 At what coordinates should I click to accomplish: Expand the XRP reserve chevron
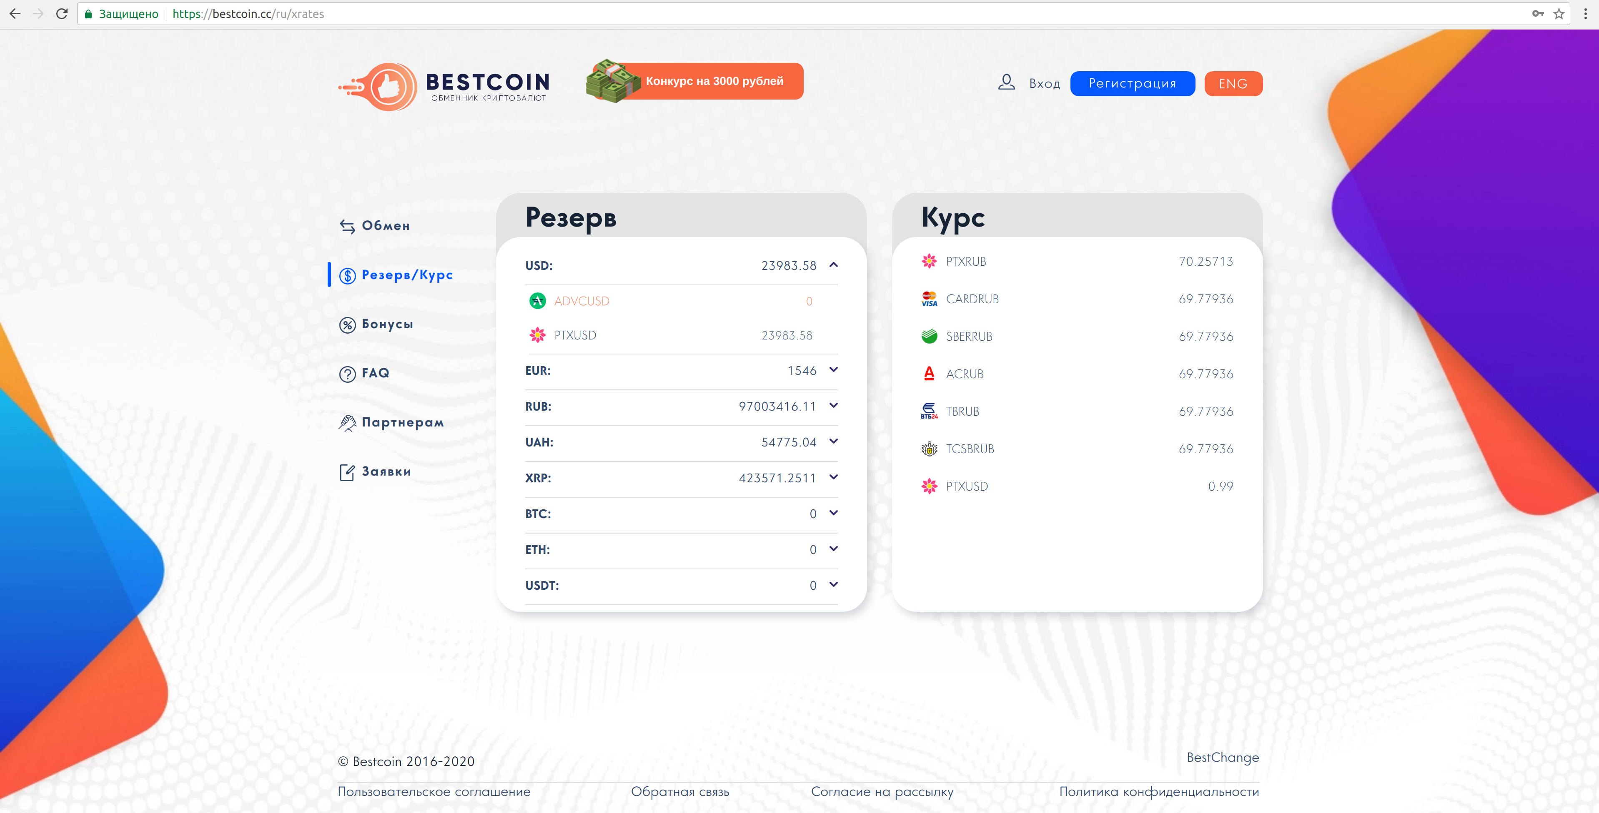coord(833,477)
